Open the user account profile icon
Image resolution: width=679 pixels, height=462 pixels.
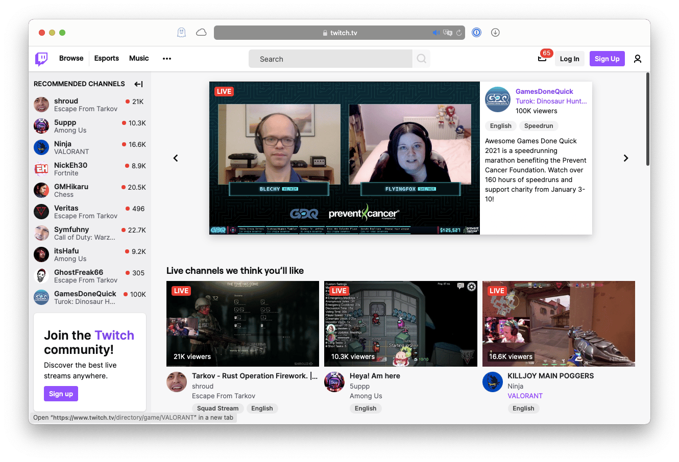(x=638, y=59)
